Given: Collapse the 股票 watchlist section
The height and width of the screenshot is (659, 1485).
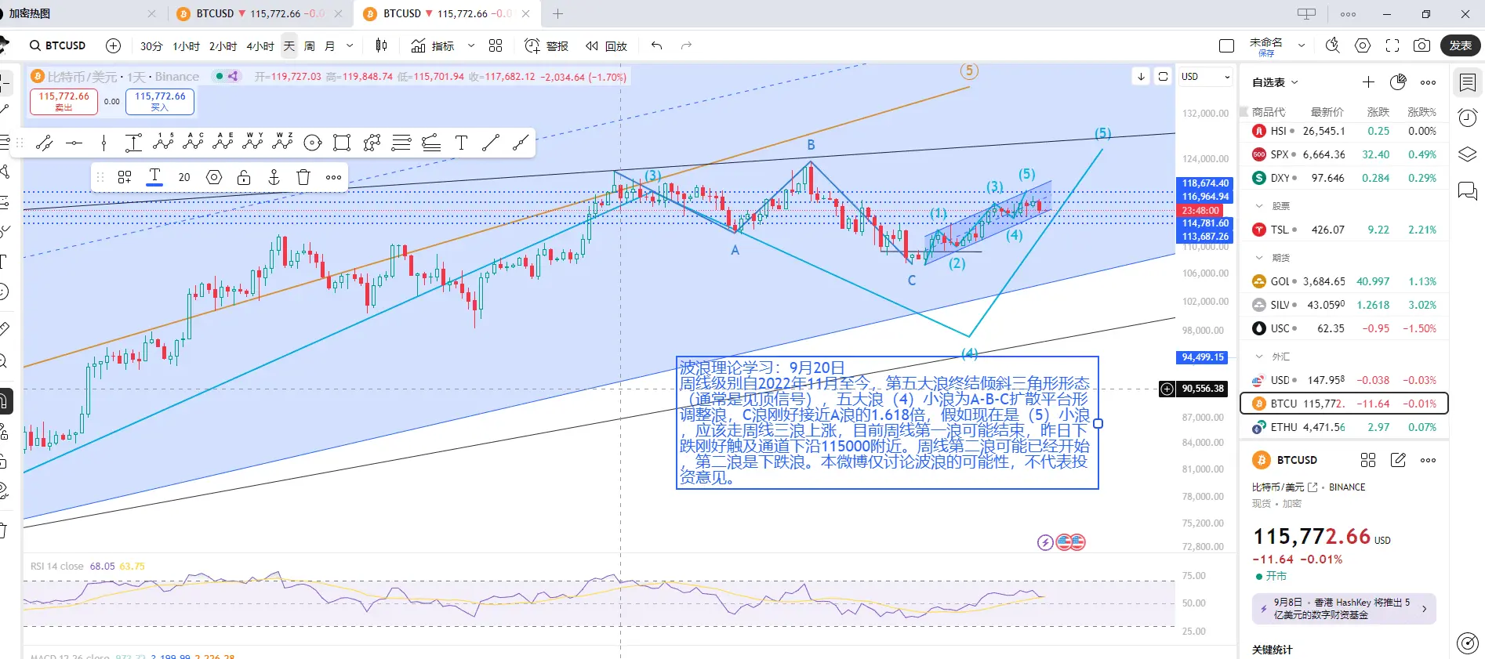Looking at the screenshot, I should click(1259, 206).
